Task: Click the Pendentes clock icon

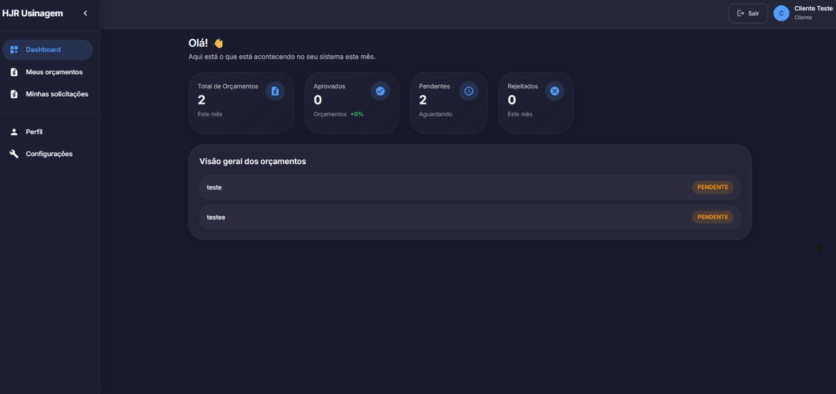Action: (469, 91)
